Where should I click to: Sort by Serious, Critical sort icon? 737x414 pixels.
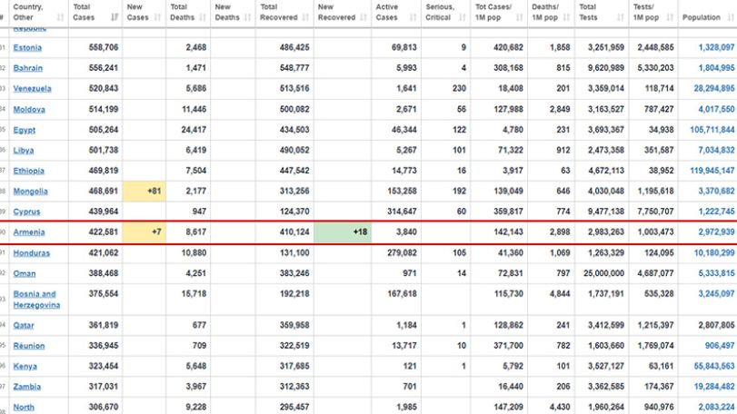(463, 18)
